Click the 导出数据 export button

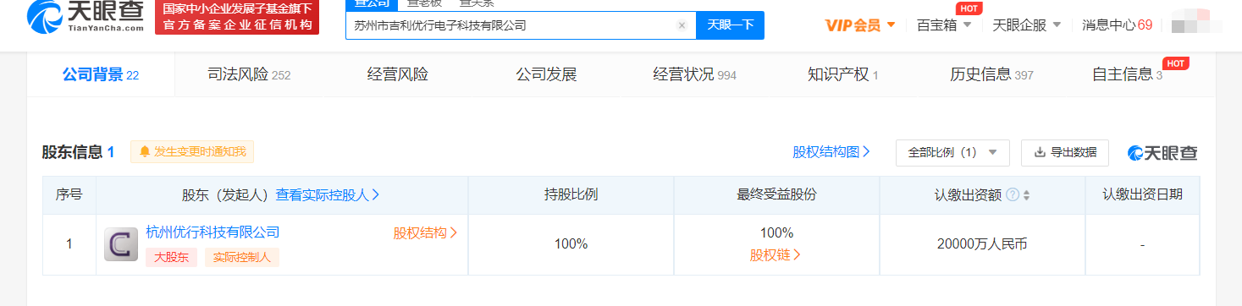point(1066,152)
